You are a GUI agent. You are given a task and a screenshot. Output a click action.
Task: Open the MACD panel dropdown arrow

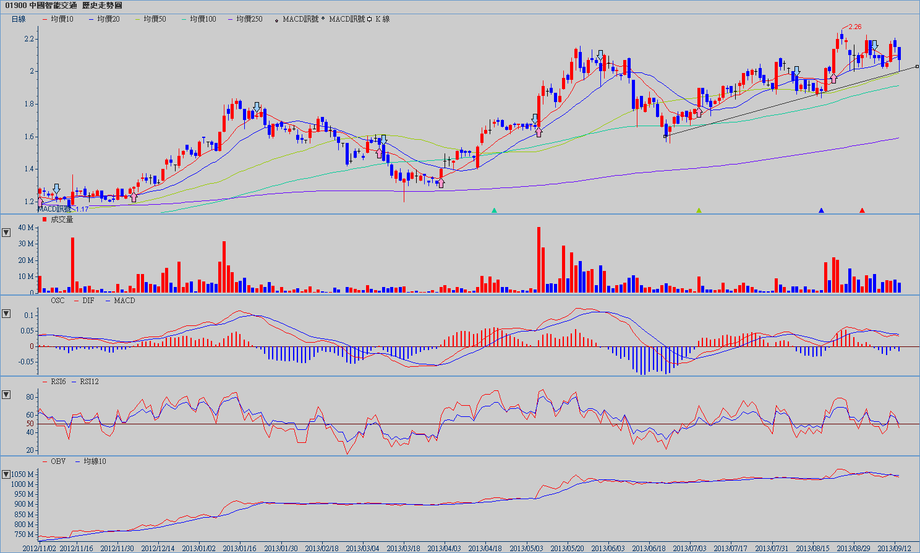click(x=6, y=314)
